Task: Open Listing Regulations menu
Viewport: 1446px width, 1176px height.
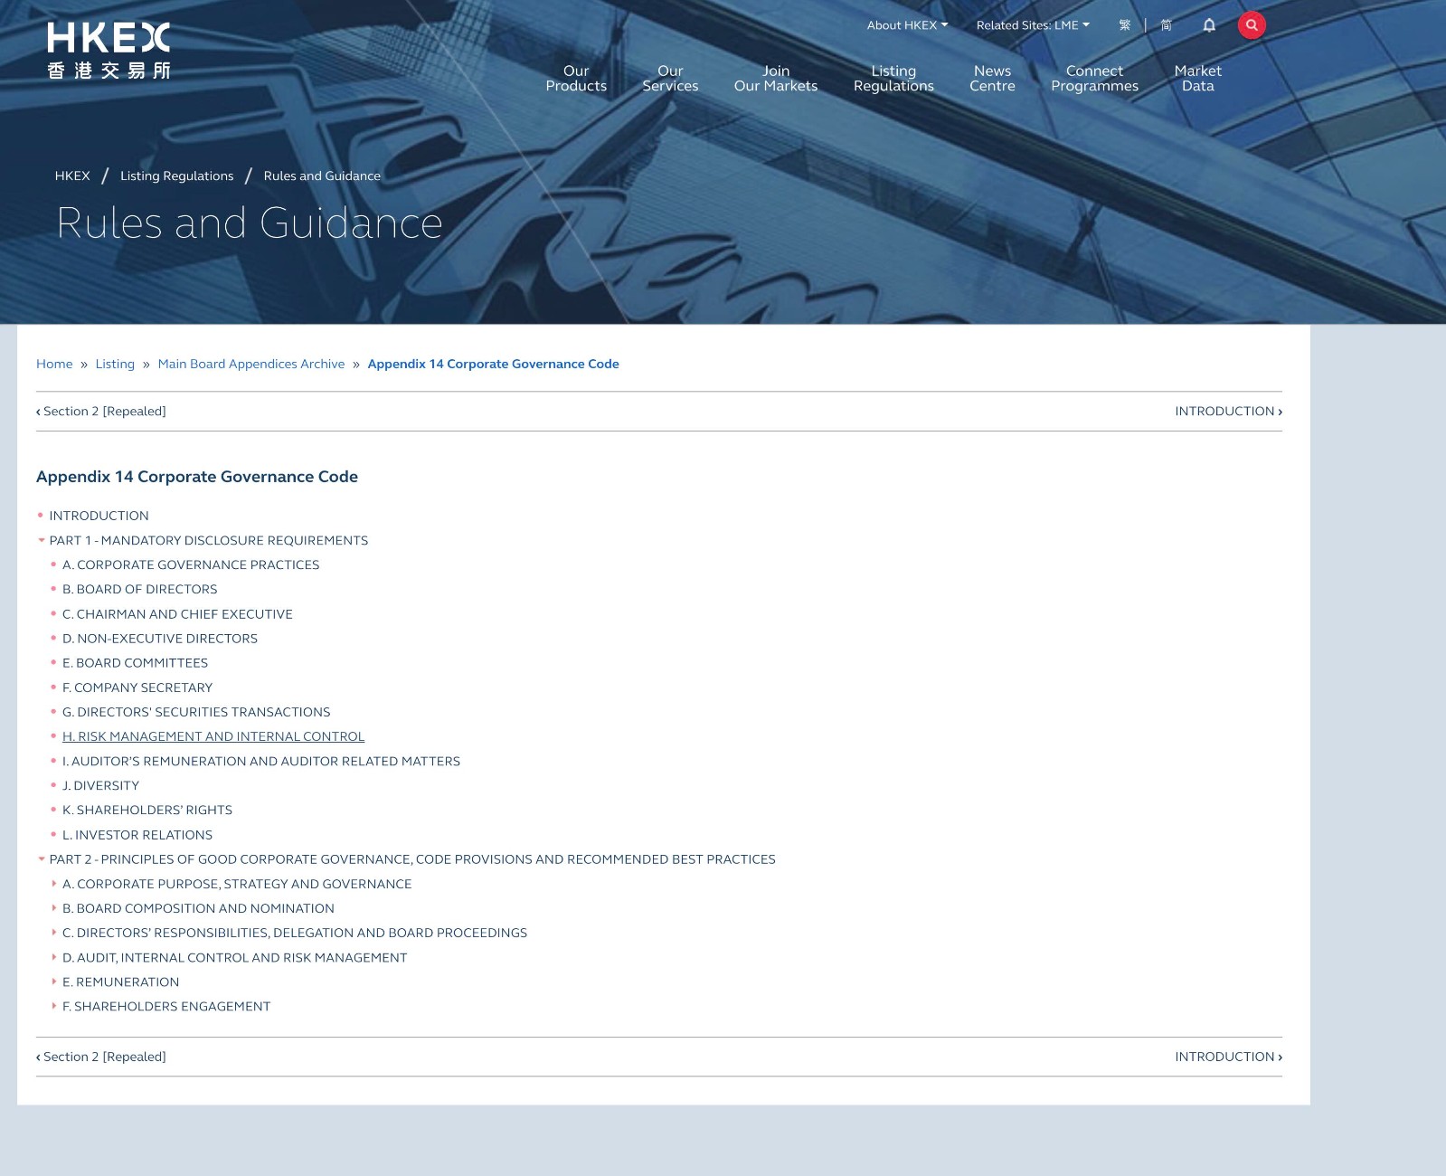Action: pyautogui.click(x=893, y=79)
